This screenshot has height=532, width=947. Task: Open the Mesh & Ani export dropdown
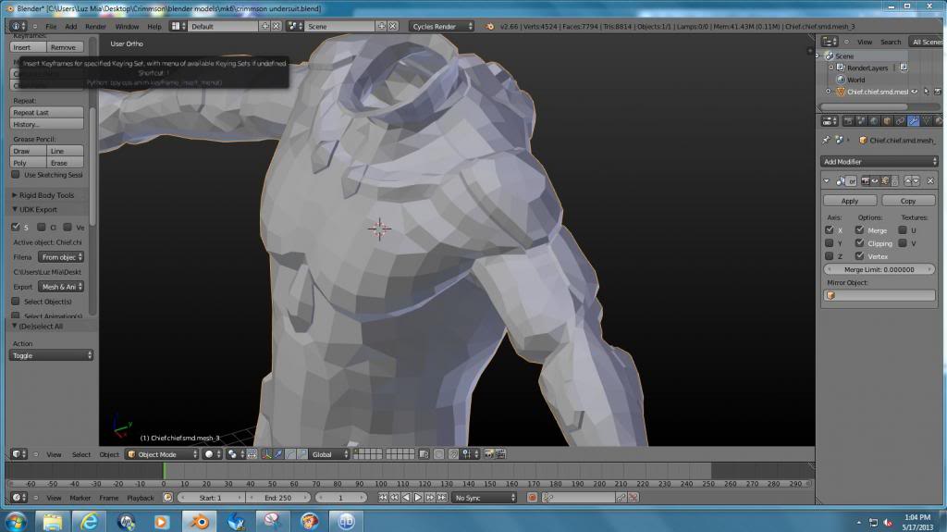tap(61, 287)
